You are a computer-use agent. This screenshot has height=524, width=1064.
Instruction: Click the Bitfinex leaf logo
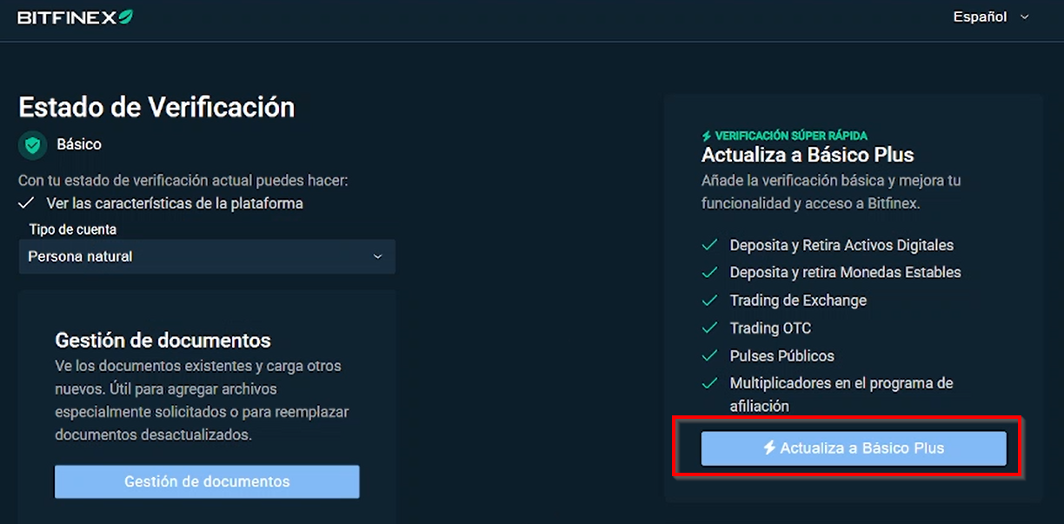126,17
